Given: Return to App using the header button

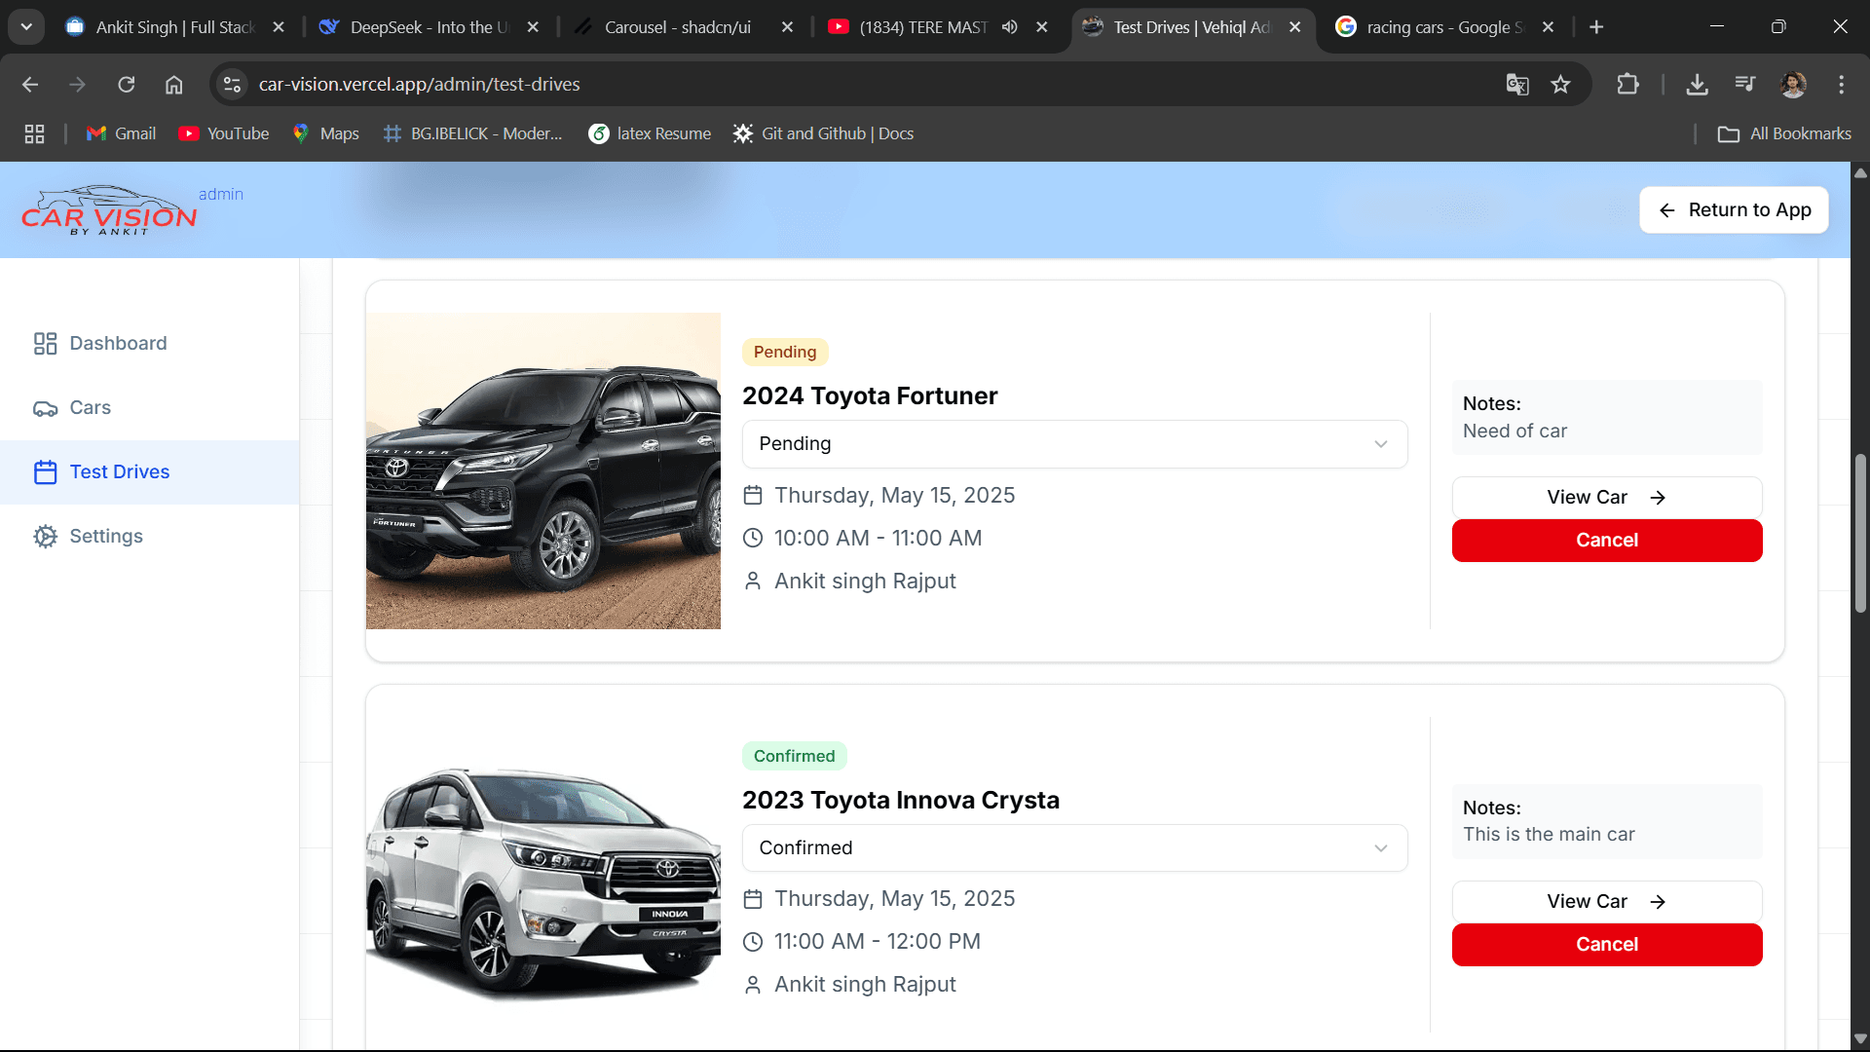Looking at the screenshot, I should [1734, 209].
